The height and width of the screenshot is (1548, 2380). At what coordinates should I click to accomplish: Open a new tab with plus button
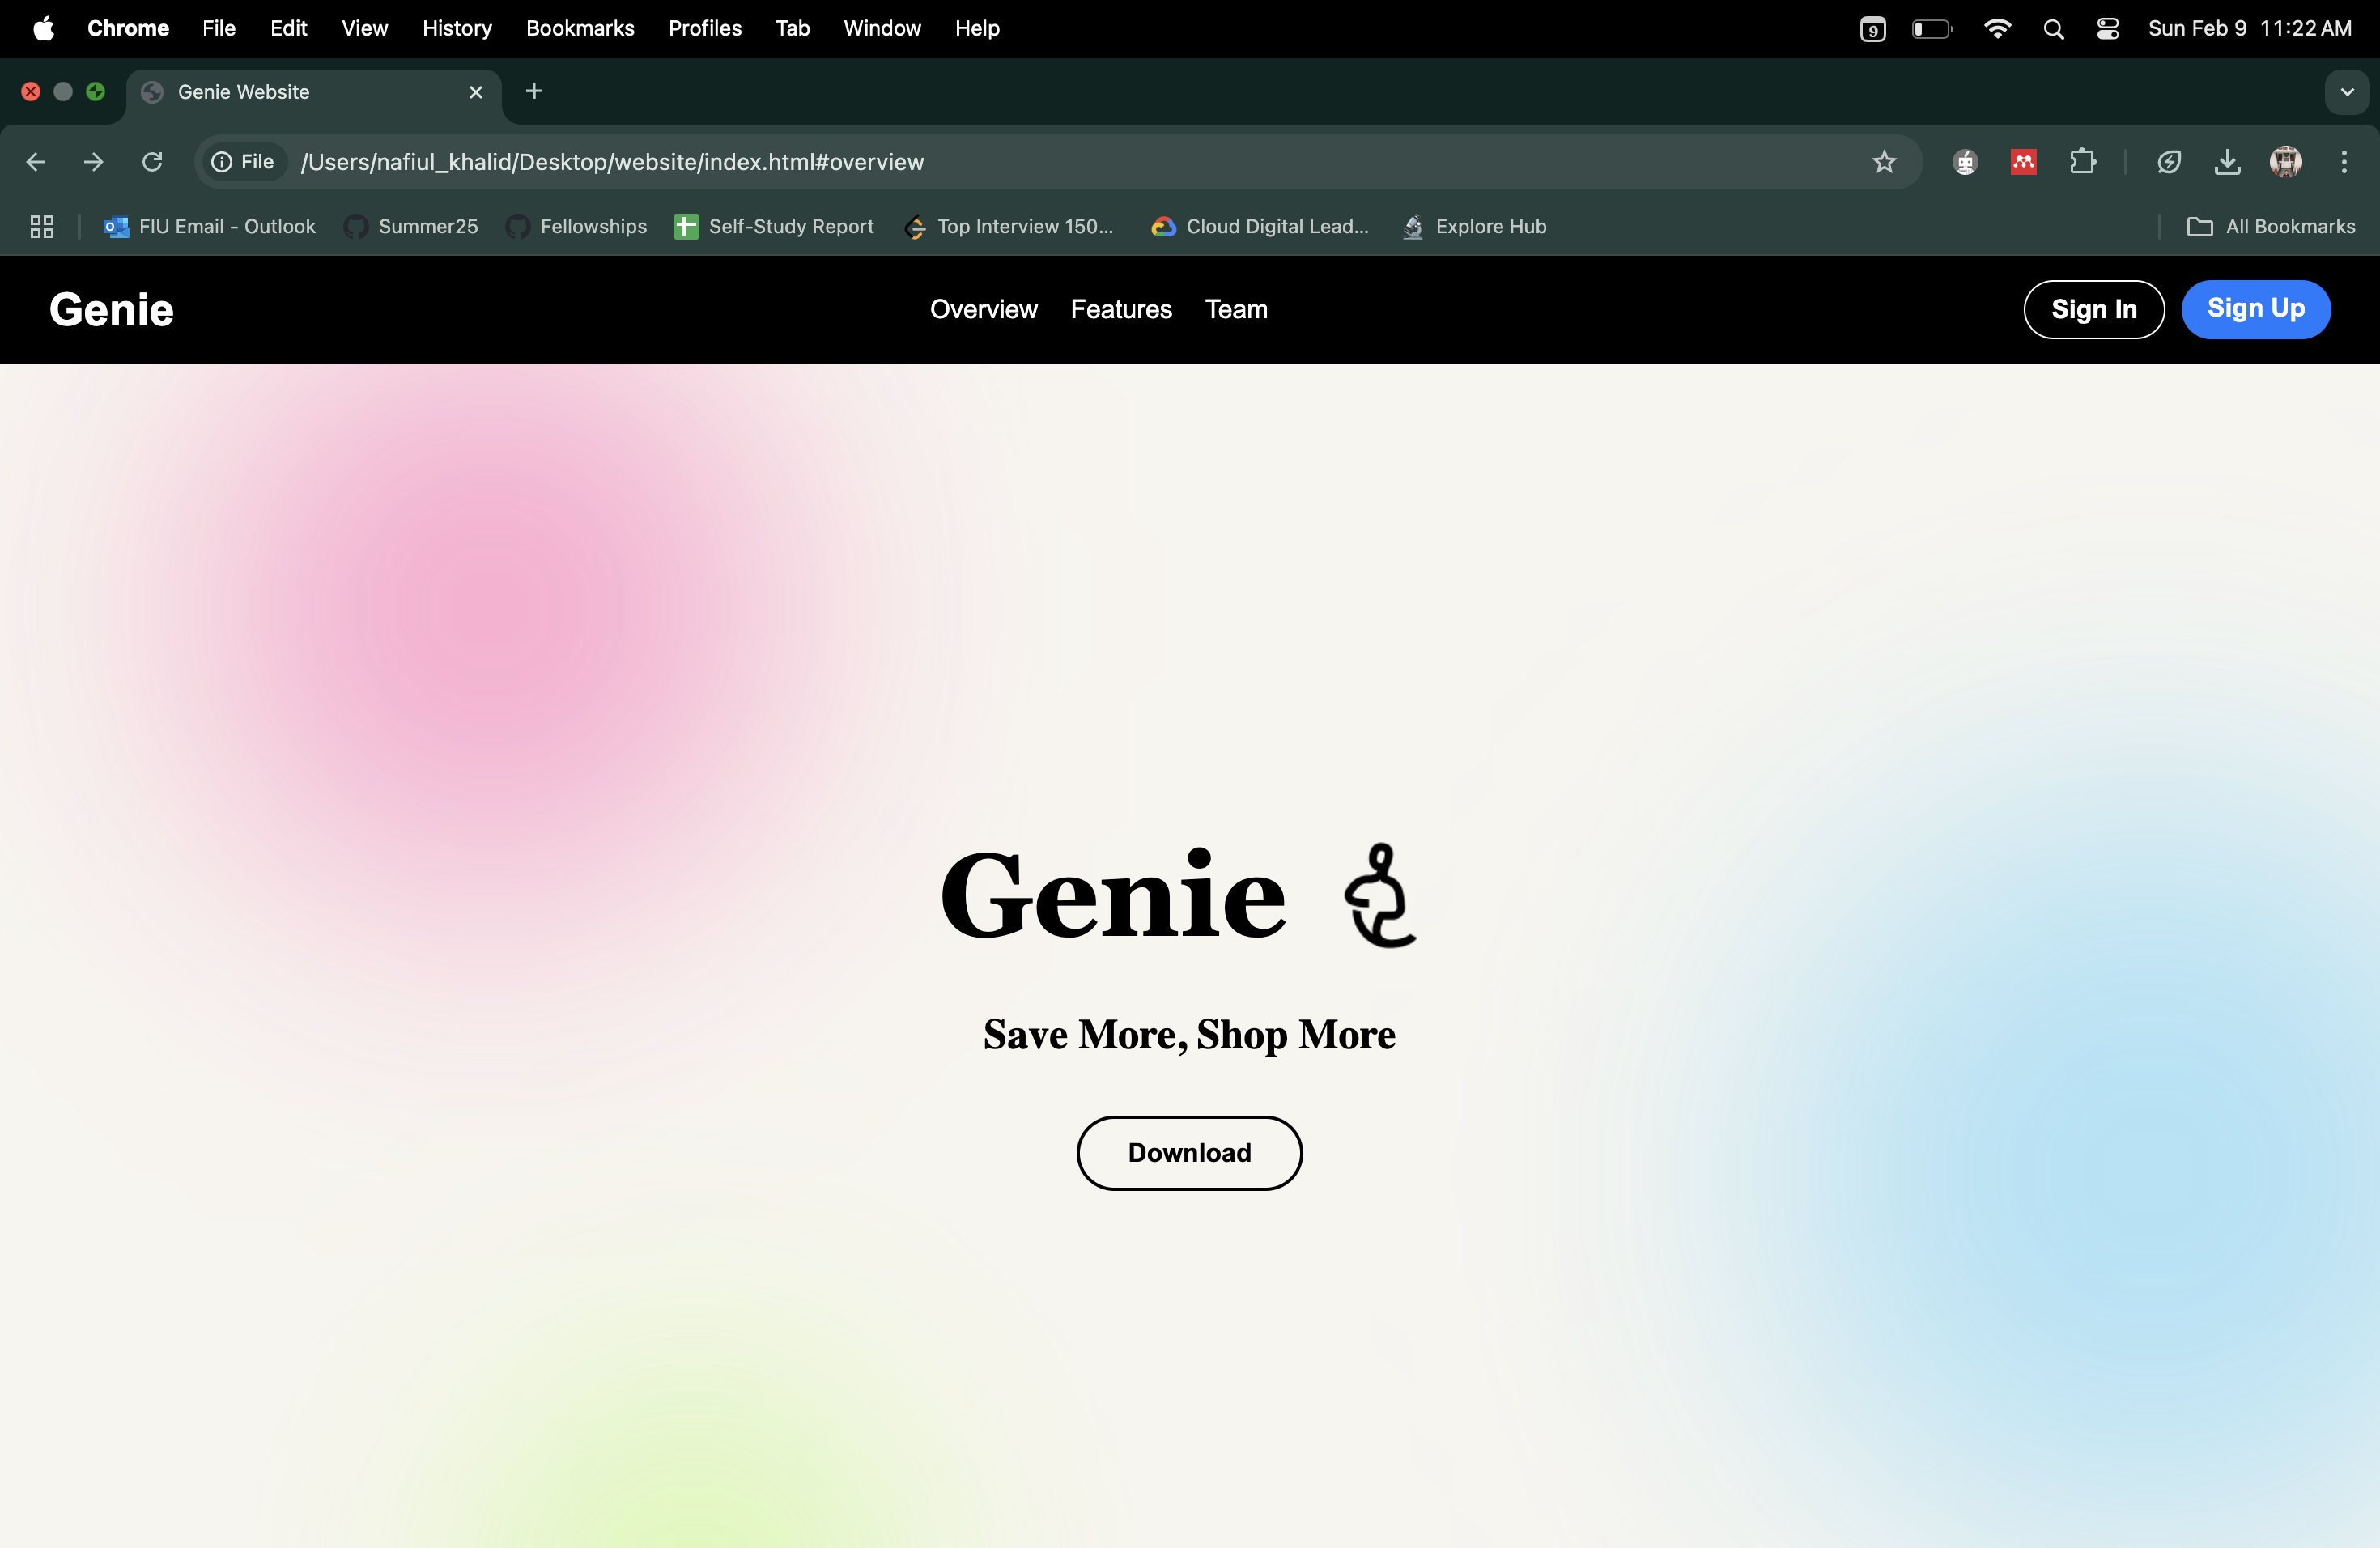534,92
